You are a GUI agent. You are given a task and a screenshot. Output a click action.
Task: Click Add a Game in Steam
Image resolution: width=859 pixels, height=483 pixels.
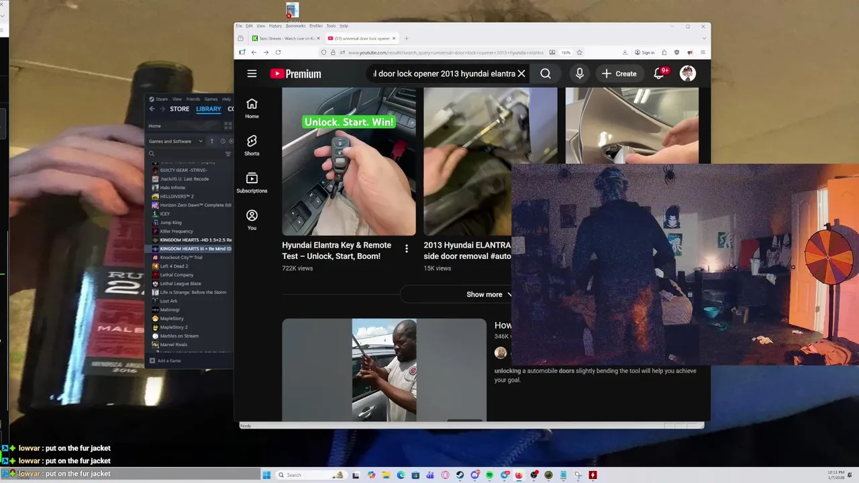(165, 361)
